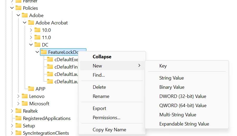Open Permissions... from the context menu
This screenshot has width=237, height=136.
(x=112, y=118)
